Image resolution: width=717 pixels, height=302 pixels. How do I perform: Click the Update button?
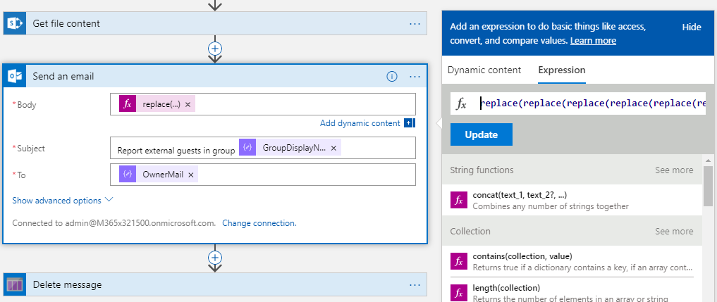[x=481, y=134]
